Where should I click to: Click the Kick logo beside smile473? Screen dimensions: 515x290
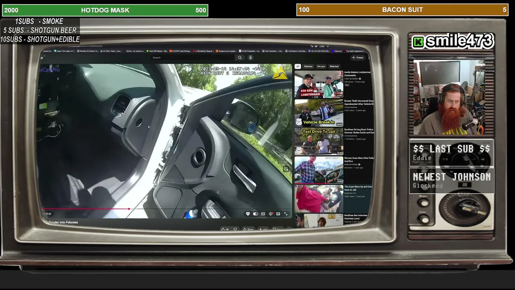point(418,42)
